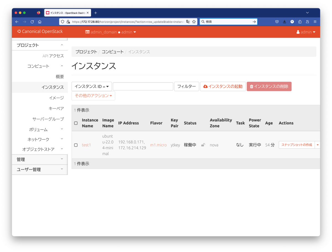This screenshot has height=252, width=332.
Task: Open キーペア in the sidebar
Action: (56, 108)
